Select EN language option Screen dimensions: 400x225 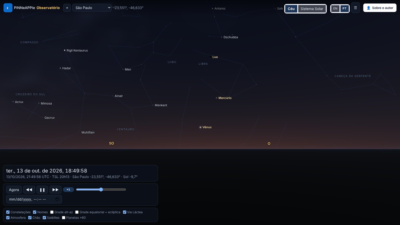pyautogui.click(x=335, y=8)
